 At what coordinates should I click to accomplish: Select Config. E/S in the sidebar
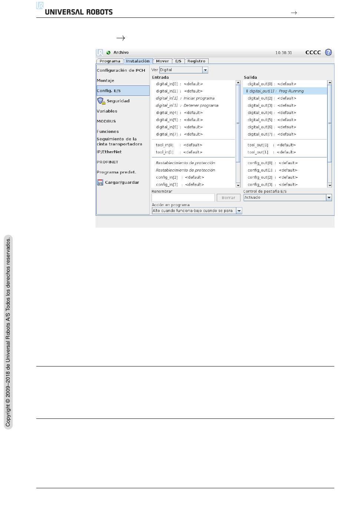coord(123,91)
